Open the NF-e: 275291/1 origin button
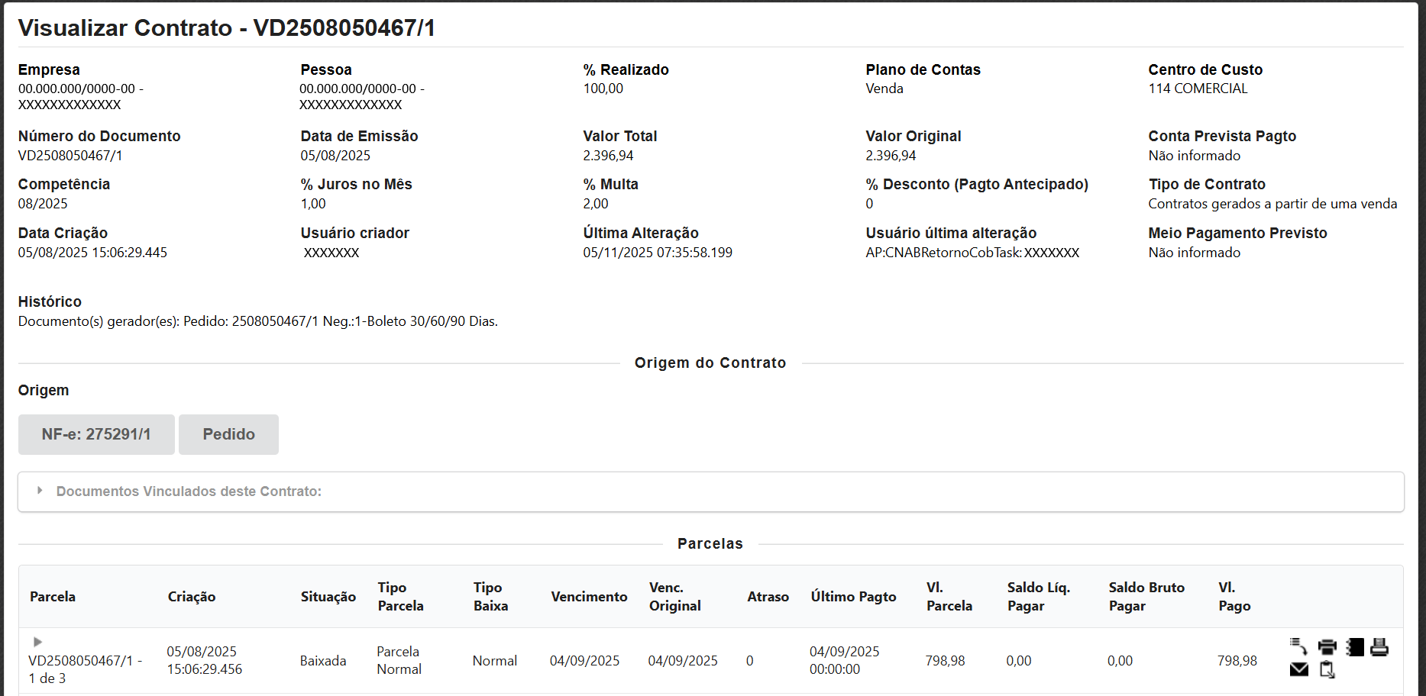Image resolution: width=1426 pixels, height=696 pixels. (96, 434)
